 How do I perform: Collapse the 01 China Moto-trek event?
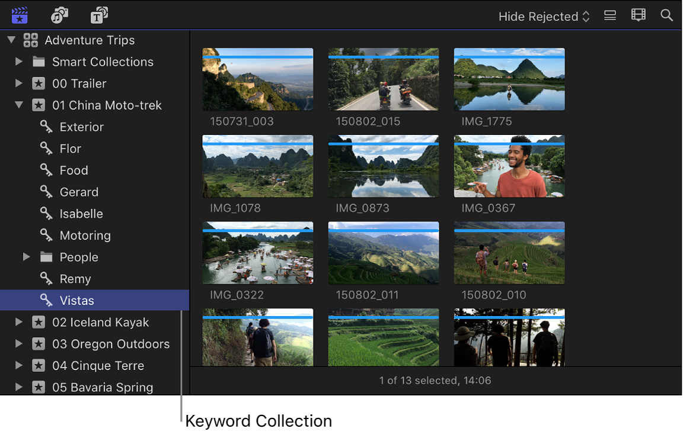[x=18, y=105]
